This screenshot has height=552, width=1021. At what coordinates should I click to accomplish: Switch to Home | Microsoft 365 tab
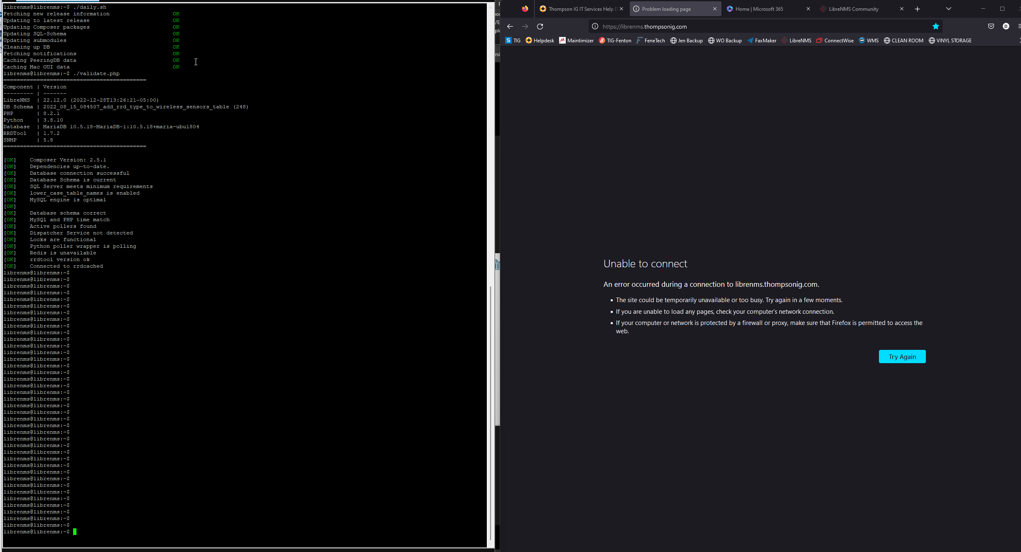pyautogui.click(x=759, y=9)
